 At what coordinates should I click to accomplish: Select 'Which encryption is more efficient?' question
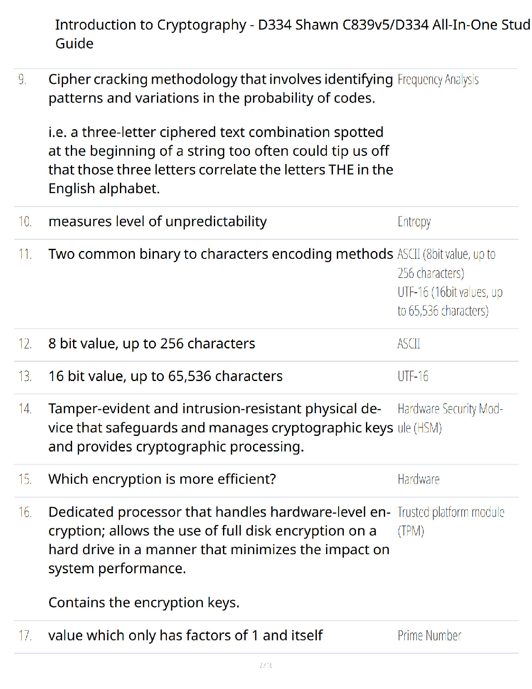coord(162,479)
